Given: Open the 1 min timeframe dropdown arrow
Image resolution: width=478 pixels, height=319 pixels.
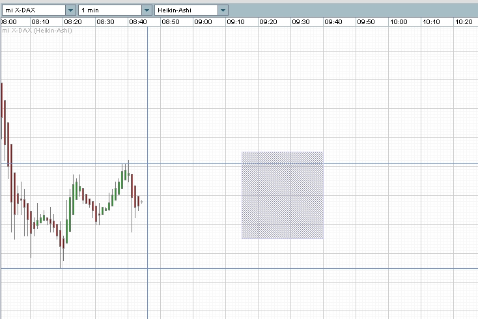Looking at the screenshot, I should pos(147,10).
